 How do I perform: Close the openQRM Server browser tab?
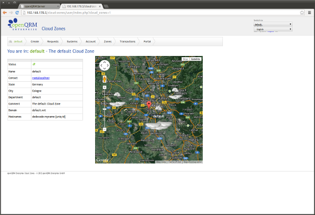click(x=58, y=6)
